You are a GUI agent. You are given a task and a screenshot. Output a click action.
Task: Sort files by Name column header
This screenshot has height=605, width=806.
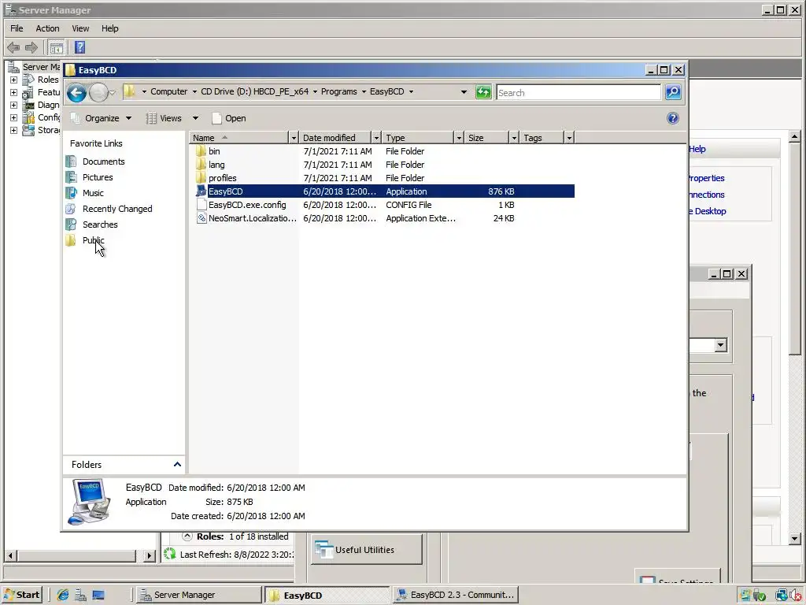[x=239, y=138]
